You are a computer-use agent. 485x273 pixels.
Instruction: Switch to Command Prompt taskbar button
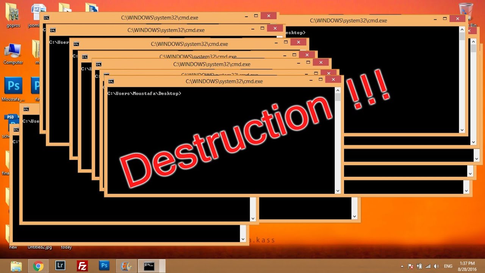pos(149,266)
